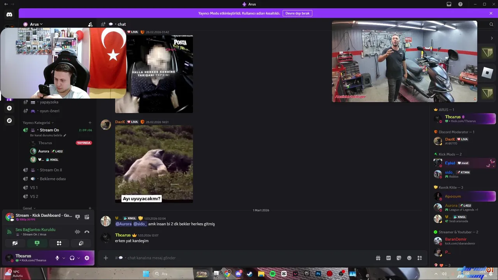Open Photoshop from the taskbar
This screenshot has height=280, width=498.
pos(318,274)
